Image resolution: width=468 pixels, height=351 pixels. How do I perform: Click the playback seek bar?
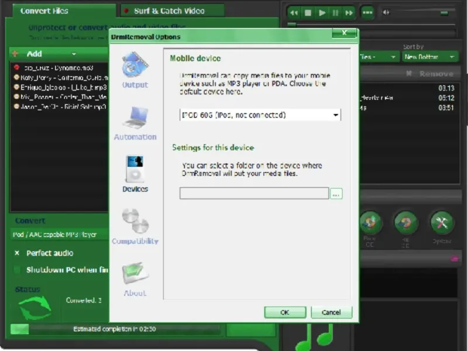click(371, 25)
